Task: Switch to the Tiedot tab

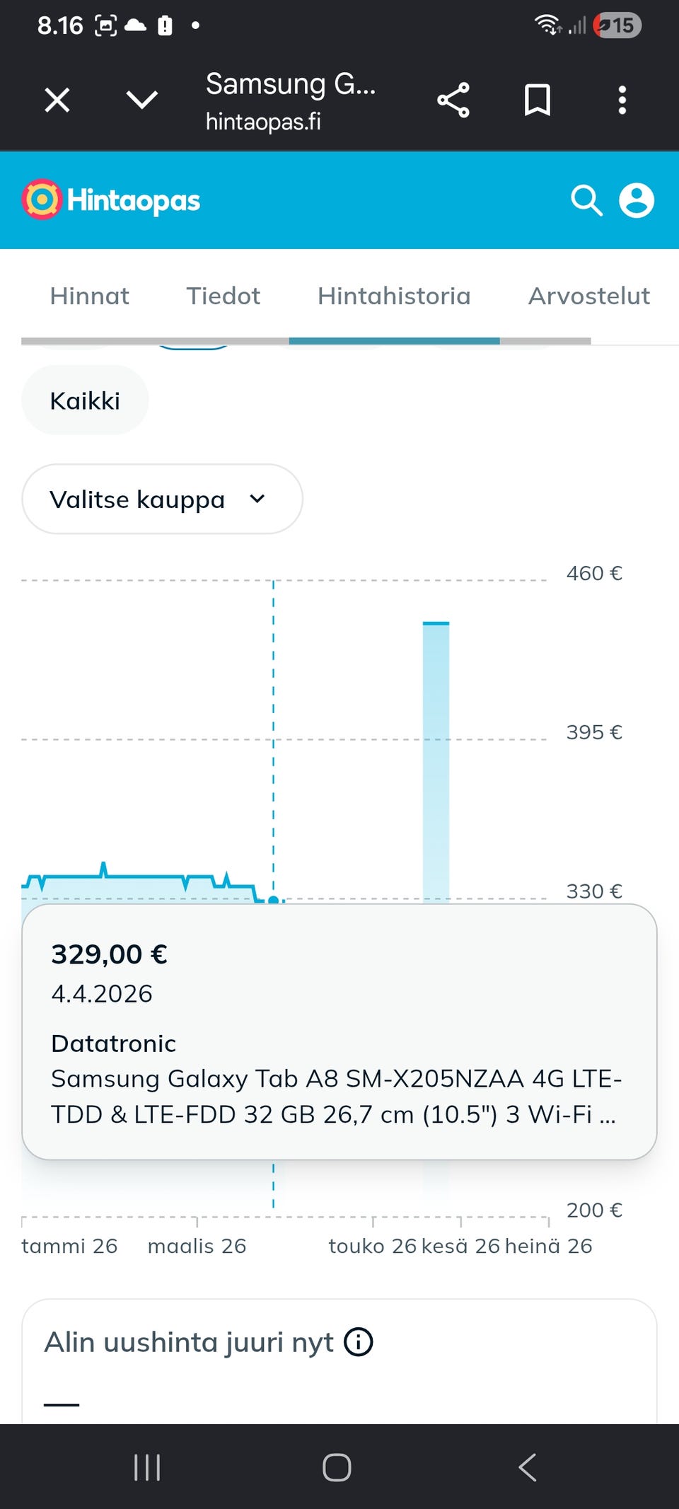Action: click(x=224, y=296)
